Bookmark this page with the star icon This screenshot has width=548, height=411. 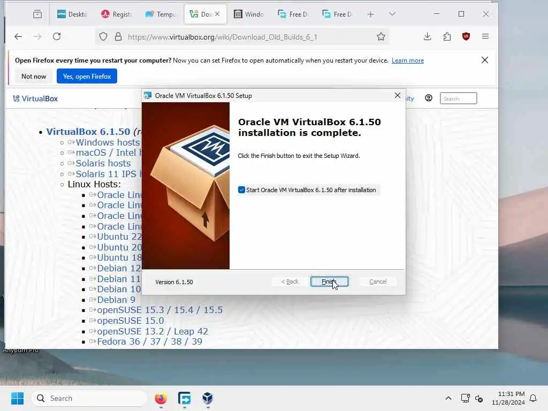pos(381,37)
